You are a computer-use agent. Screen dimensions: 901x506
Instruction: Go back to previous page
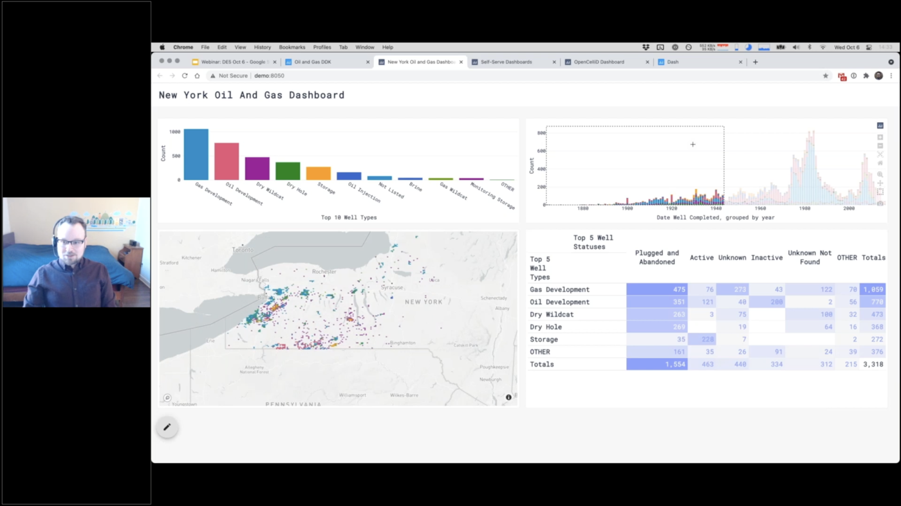160,76
